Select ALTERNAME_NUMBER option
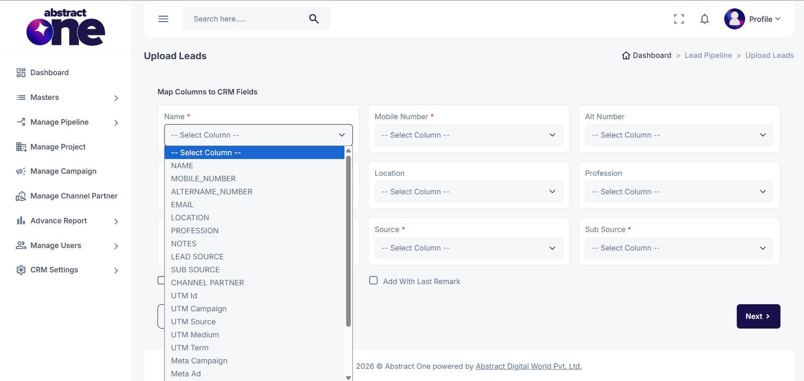The width and height of the screenshot is (804, 381). click(x=254, y=192)
